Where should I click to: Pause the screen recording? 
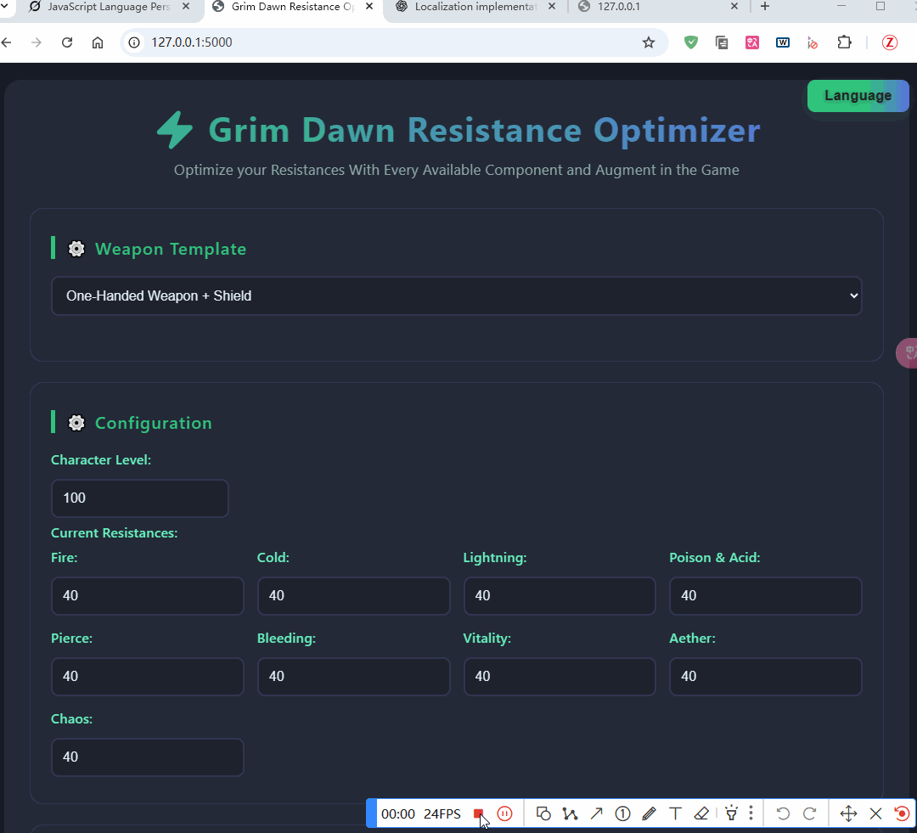point(504,813)
